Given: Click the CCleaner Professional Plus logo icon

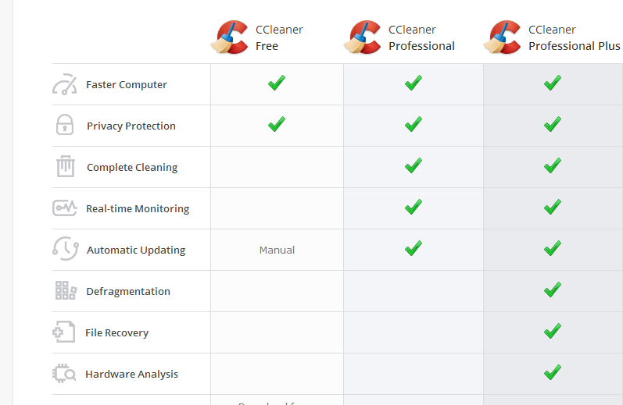Looking at the screenshot, I should [x=503, y=37].
